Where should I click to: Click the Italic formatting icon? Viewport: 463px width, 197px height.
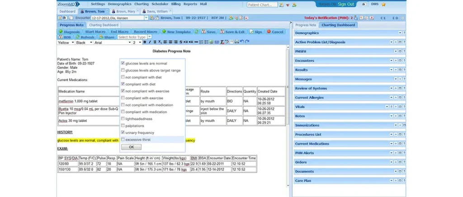pyautogui.click(x=150, y=42)
